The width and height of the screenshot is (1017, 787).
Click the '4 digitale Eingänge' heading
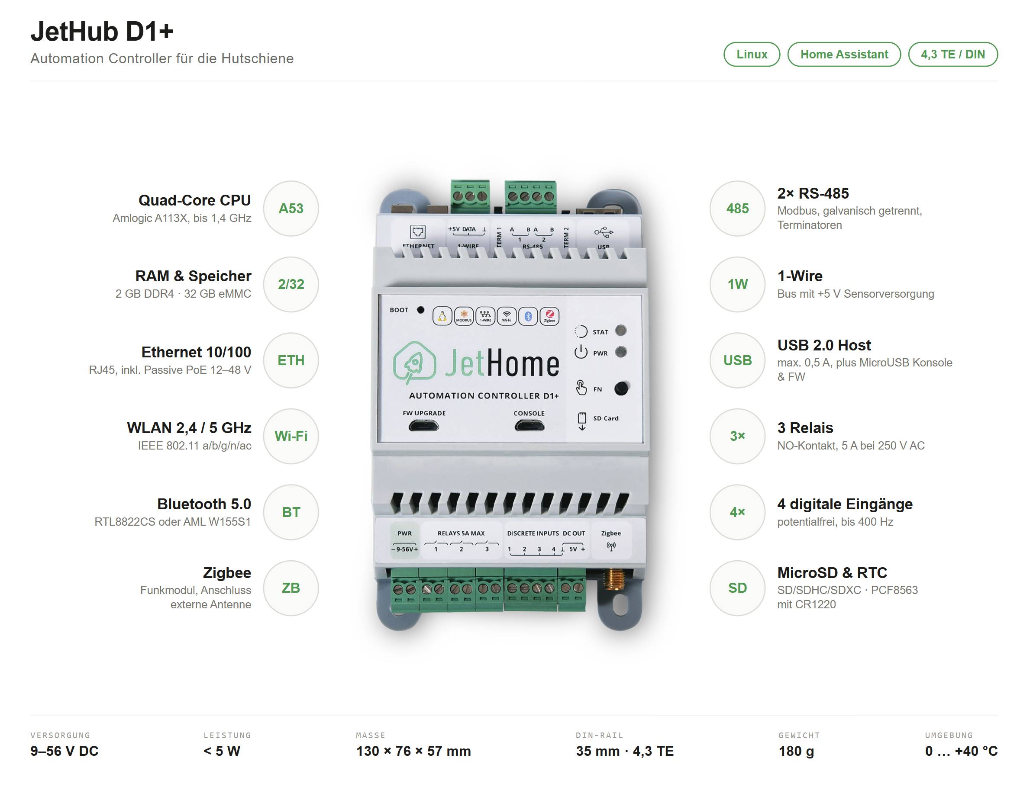[845, 504]
